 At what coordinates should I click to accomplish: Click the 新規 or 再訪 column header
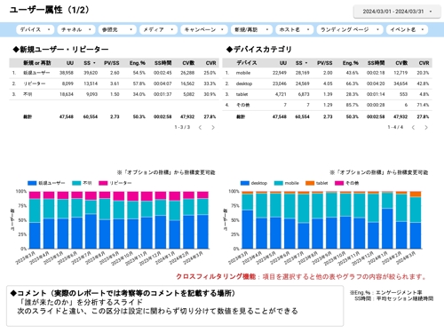[x=37, y=63]
